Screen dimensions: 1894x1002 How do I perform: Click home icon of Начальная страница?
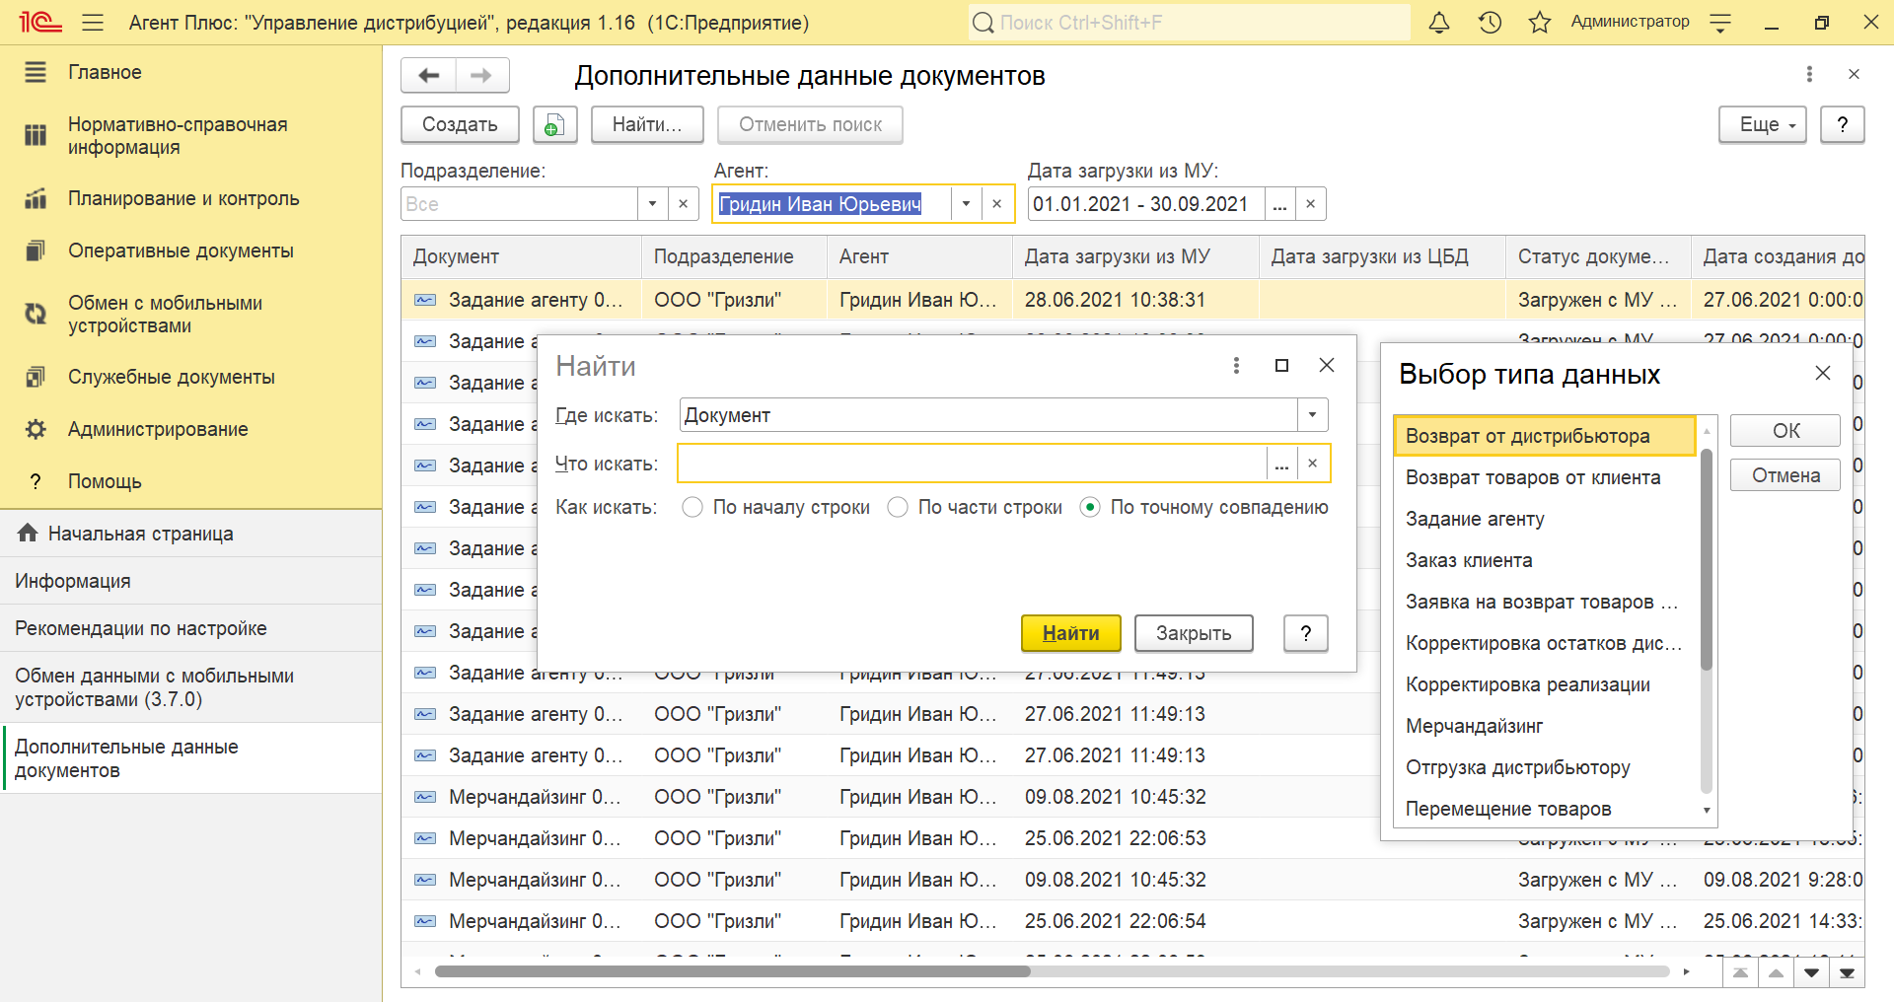pos(28,533)
